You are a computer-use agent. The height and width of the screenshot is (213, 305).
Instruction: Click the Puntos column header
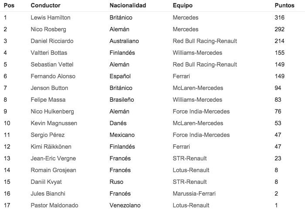coord(283,6)
